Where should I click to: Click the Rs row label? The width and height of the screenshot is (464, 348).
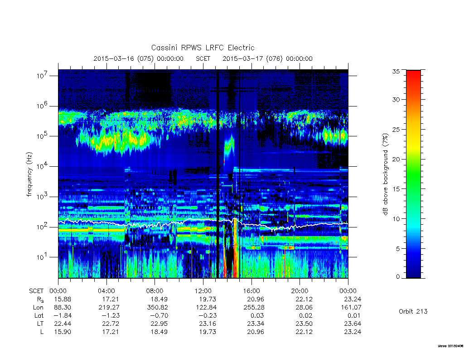tap(40, 300)
